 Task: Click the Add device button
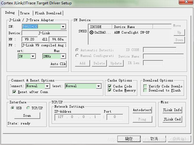coord(83,63)
